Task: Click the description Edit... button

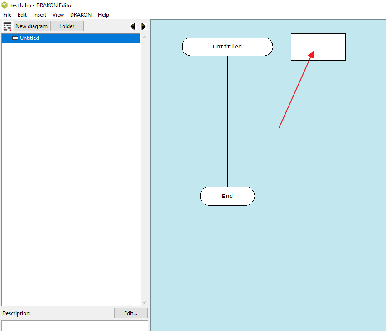Action: click(x=130, y=313)
